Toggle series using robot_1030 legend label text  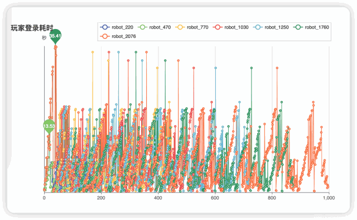pyautogui.click(x=237, y=27)
